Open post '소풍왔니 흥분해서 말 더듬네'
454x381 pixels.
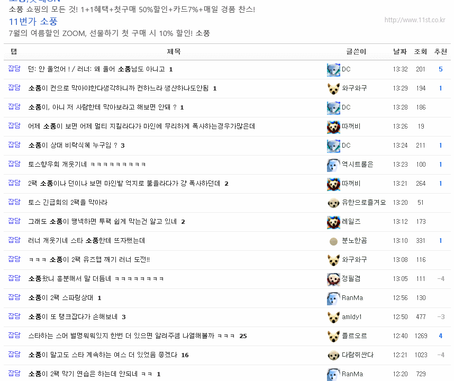pos(96,279)
